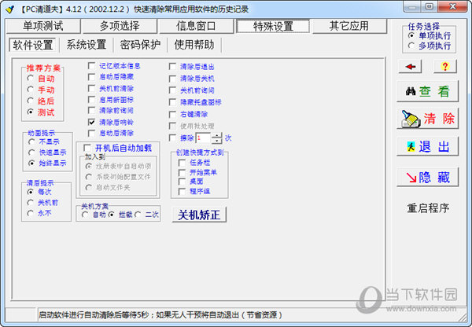Screen dimensions: 472x327
Task: Click the PC清道夫 title bar app icon
Action: point(10,9)
